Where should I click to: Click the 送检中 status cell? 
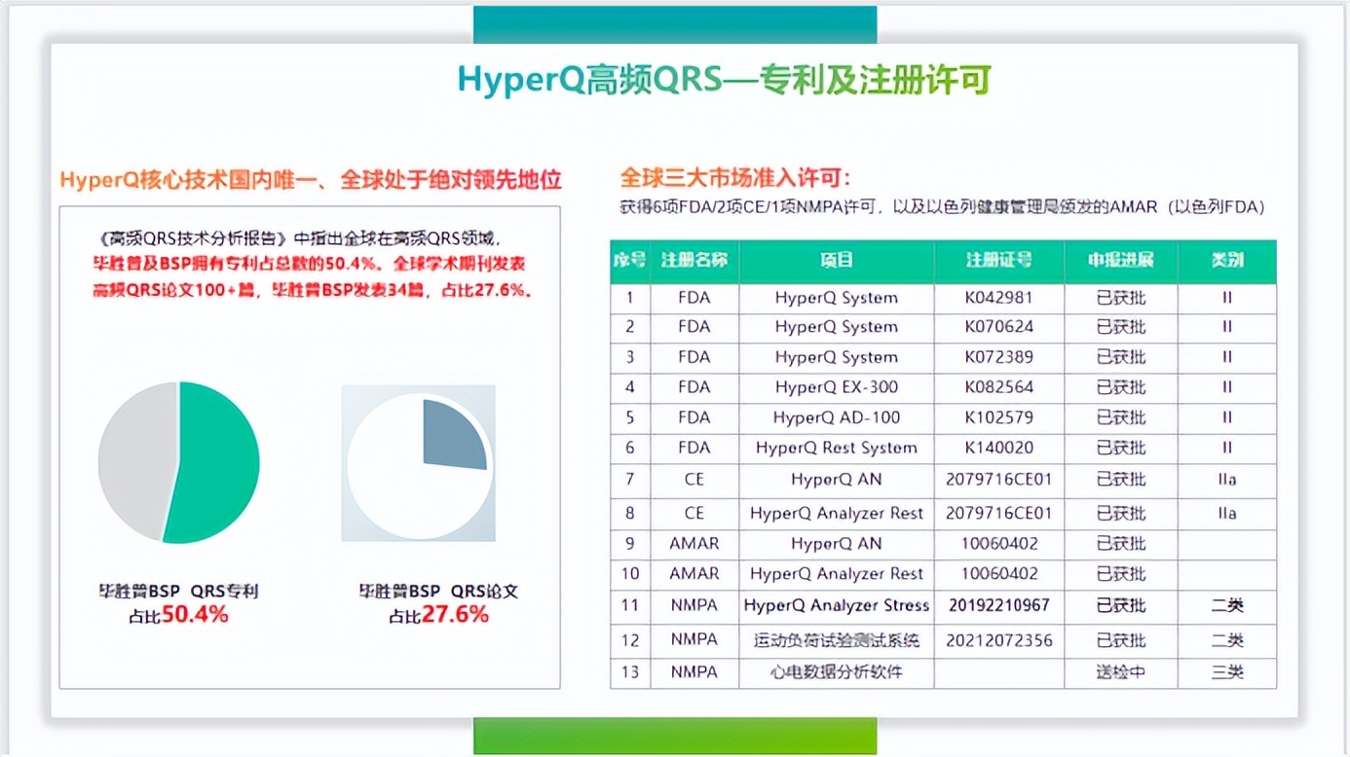point(1120,672)
